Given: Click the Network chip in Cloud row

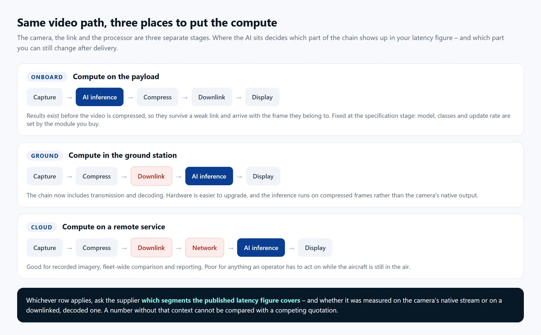Looking at the screenshot, I should [x=205, y=248].
